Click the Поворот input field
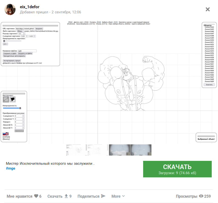This screenshot has width=218, height=203. tap(20, 122)
